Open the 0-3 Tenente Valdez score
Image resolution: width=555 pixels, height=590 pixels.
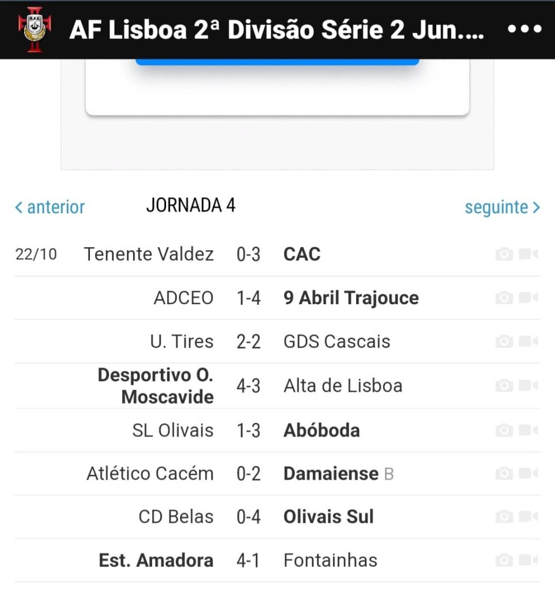click(x=248, y=254)
